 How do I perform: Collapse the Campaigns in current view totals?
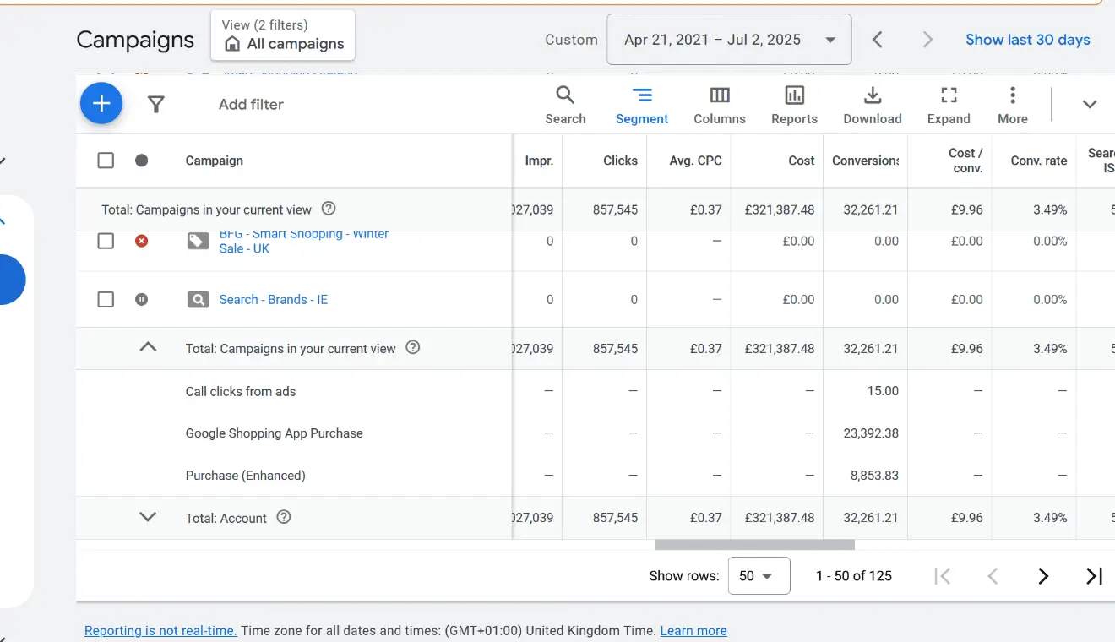coord(148,347)
